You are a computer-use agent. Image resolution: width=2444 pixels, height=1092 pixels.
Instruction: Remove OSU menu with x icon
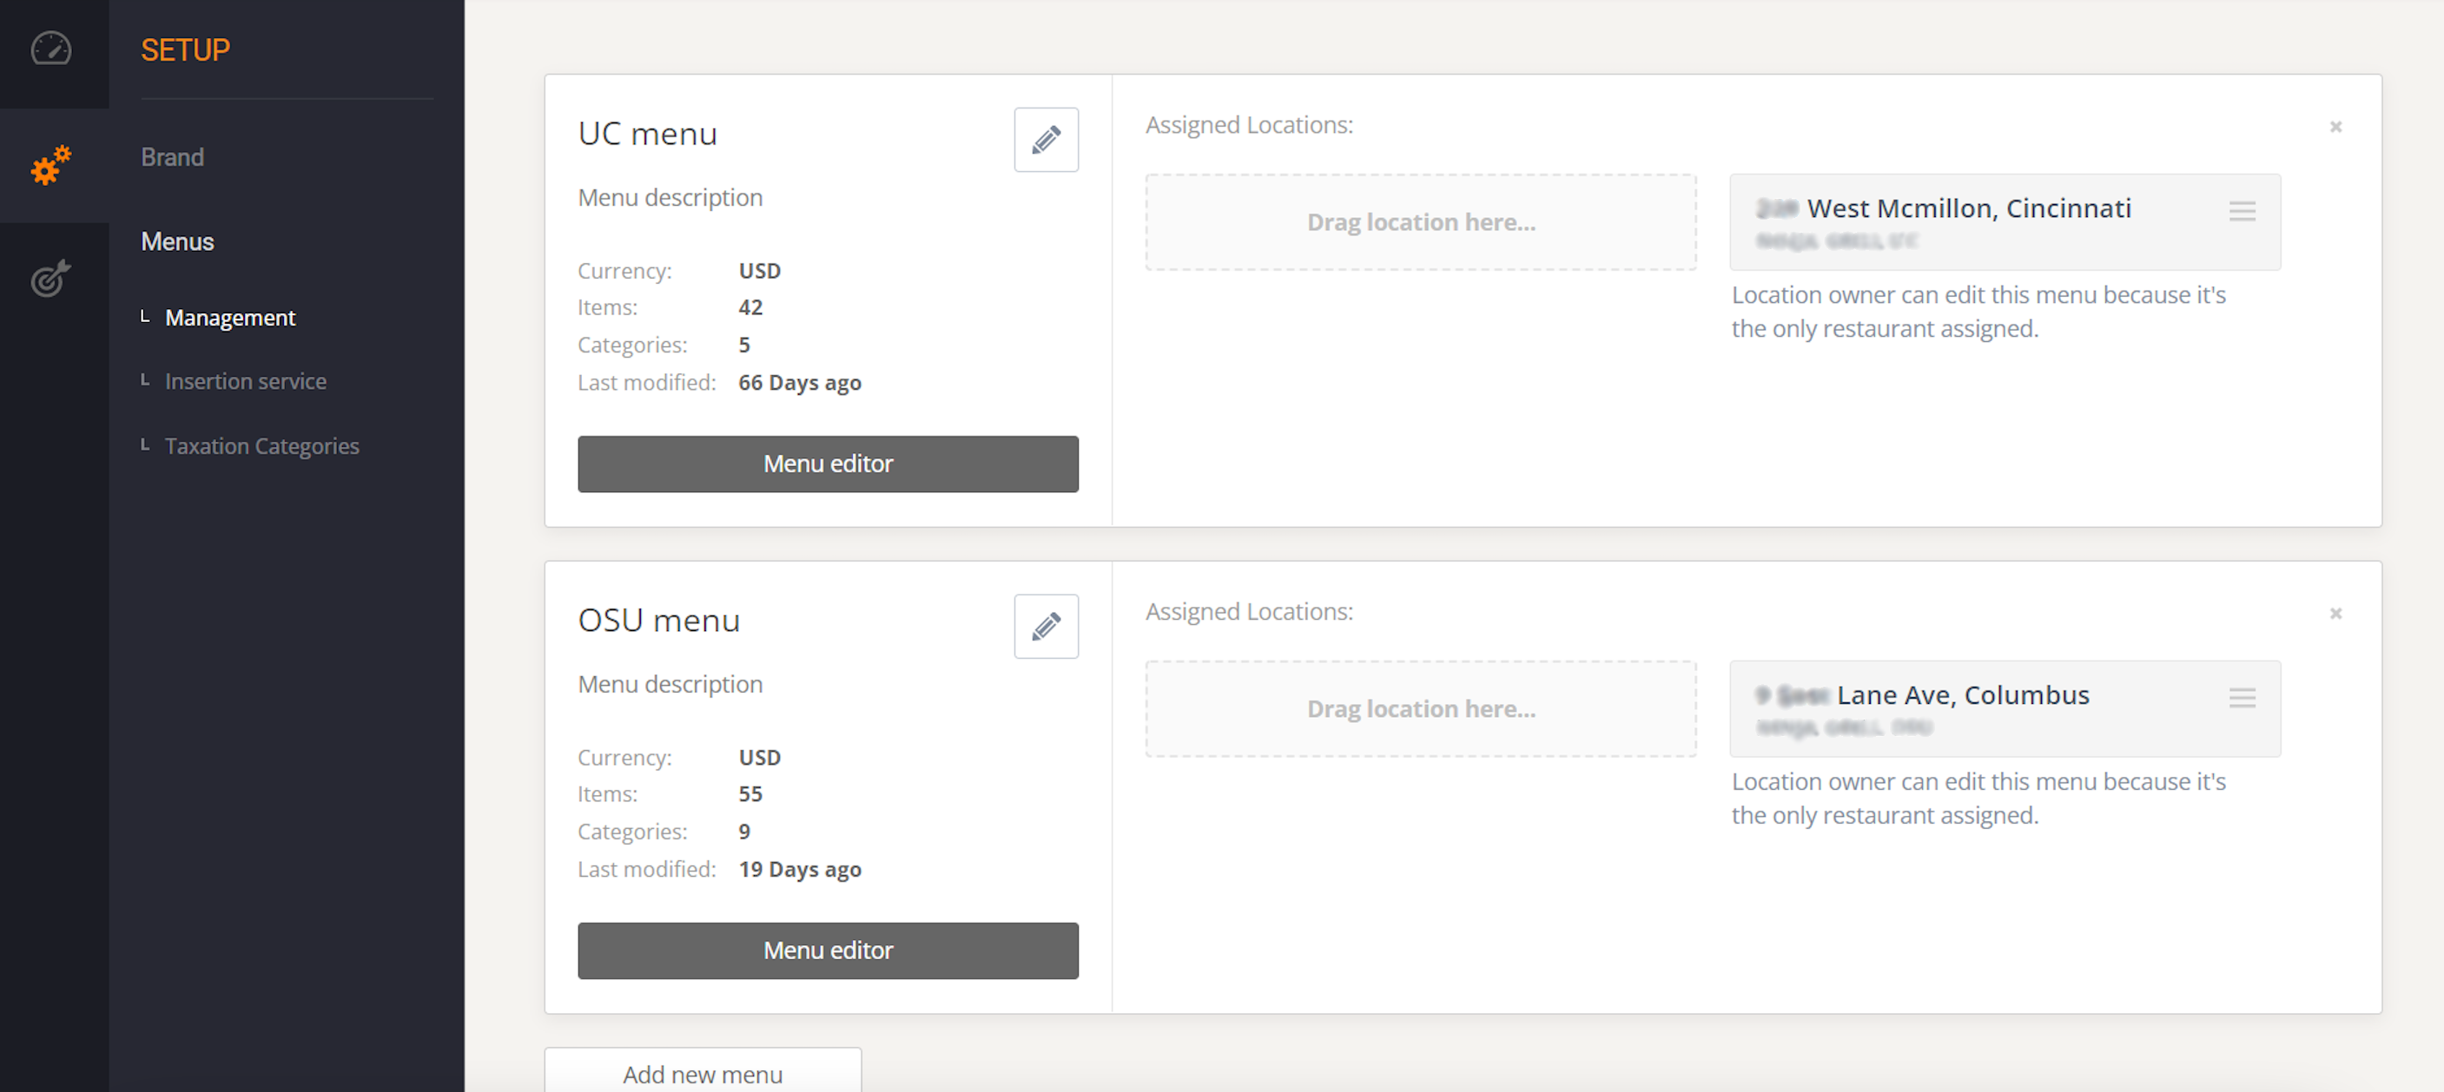click(x=2335, y=614)
